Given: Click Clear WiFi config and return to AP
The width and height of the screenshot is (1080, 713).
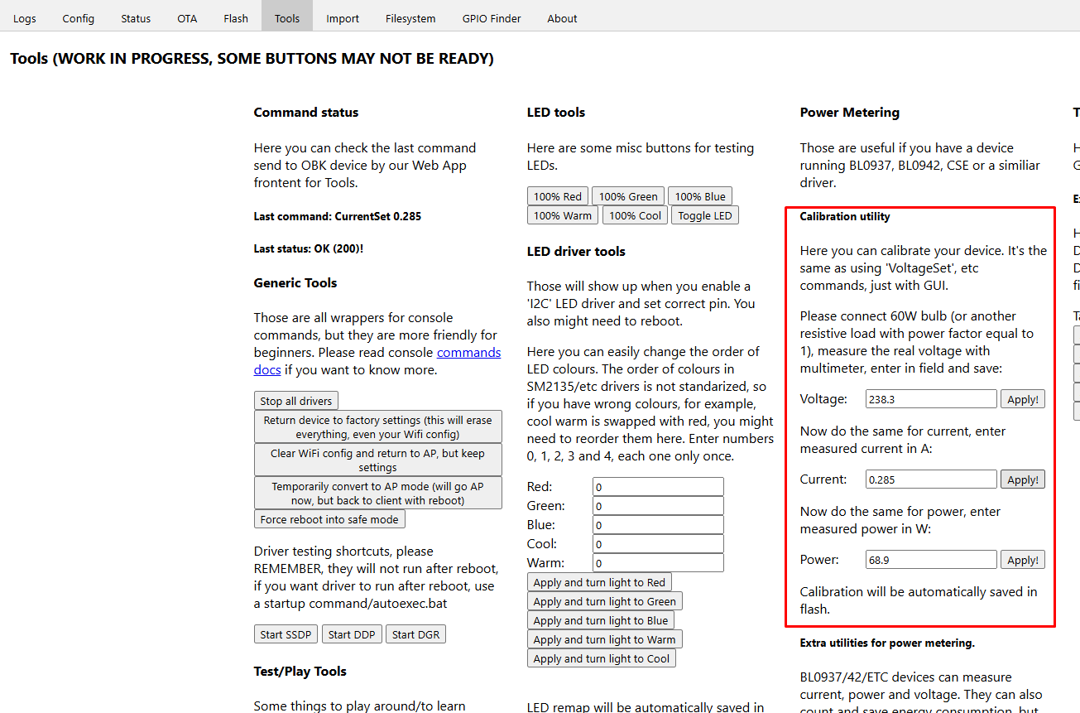Looking at the screenshot, I should [378, 460].
